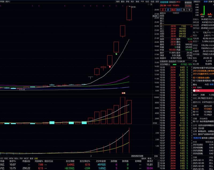Open the 影视院线 sector box
The width and height of the screenshot is (214, 170).
[188, 4]
